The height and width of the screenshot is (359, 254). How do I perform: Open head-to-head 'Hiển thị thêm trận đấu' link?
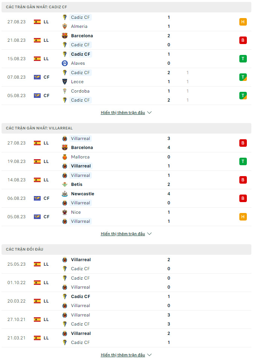tap(123, 355)
